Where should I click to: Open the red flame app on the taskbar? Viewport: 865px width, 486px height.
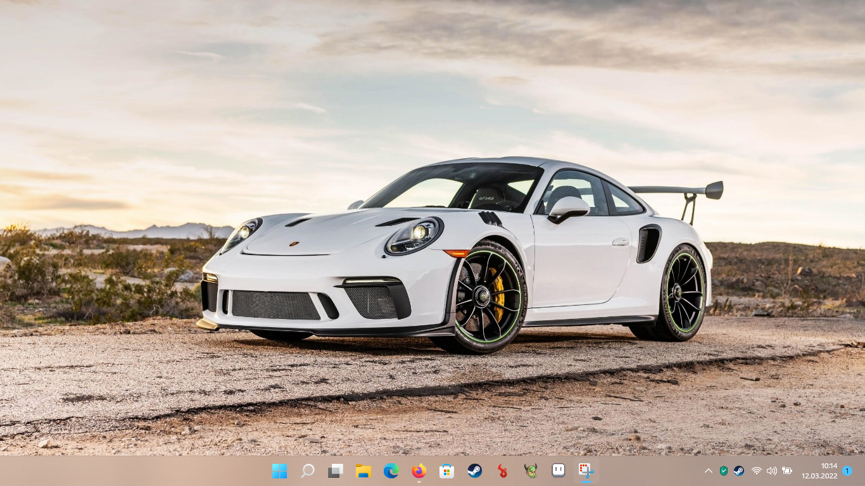tap(502, 471)
